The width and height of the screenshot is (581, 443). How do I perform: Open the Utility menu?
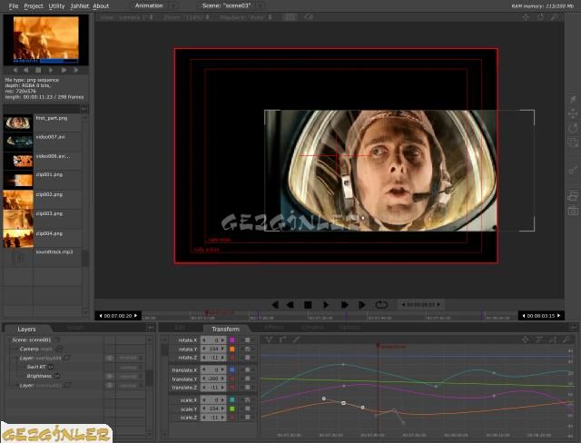tap(56, 6)
